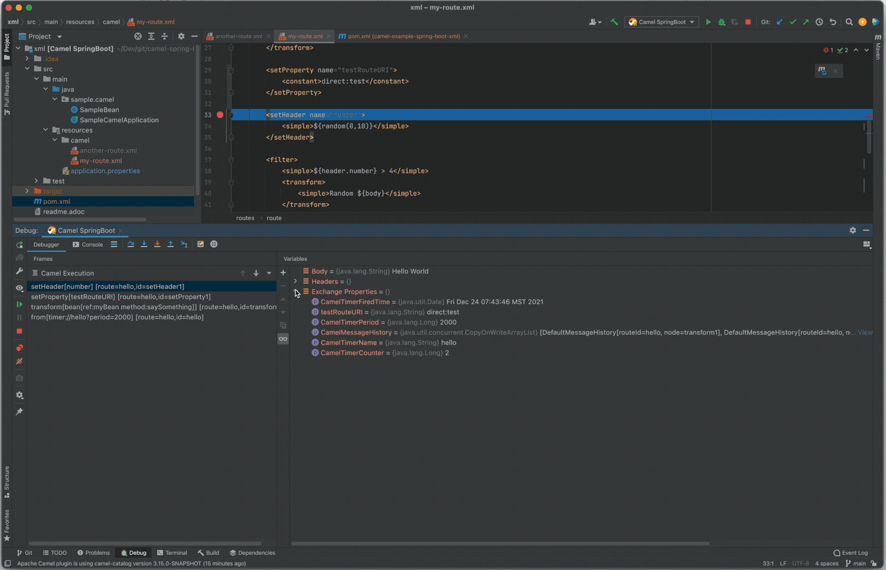The height and width of the screenshot is (570, 886).
Task: Click the Step Over debugger icon
Action: [131, 244]
